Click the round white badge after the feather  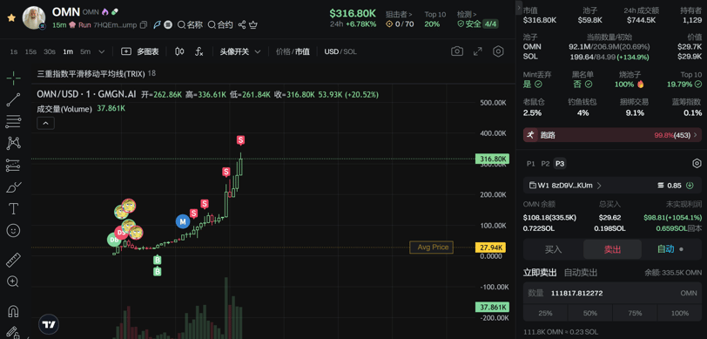pyautogui.click(x=168, y=24)
